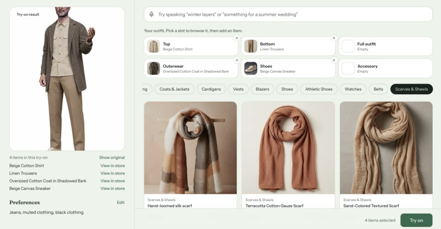Open the Bottom outfit slot
The height and width of the screenshot is (229, 441).
click(x=288, y=46)
